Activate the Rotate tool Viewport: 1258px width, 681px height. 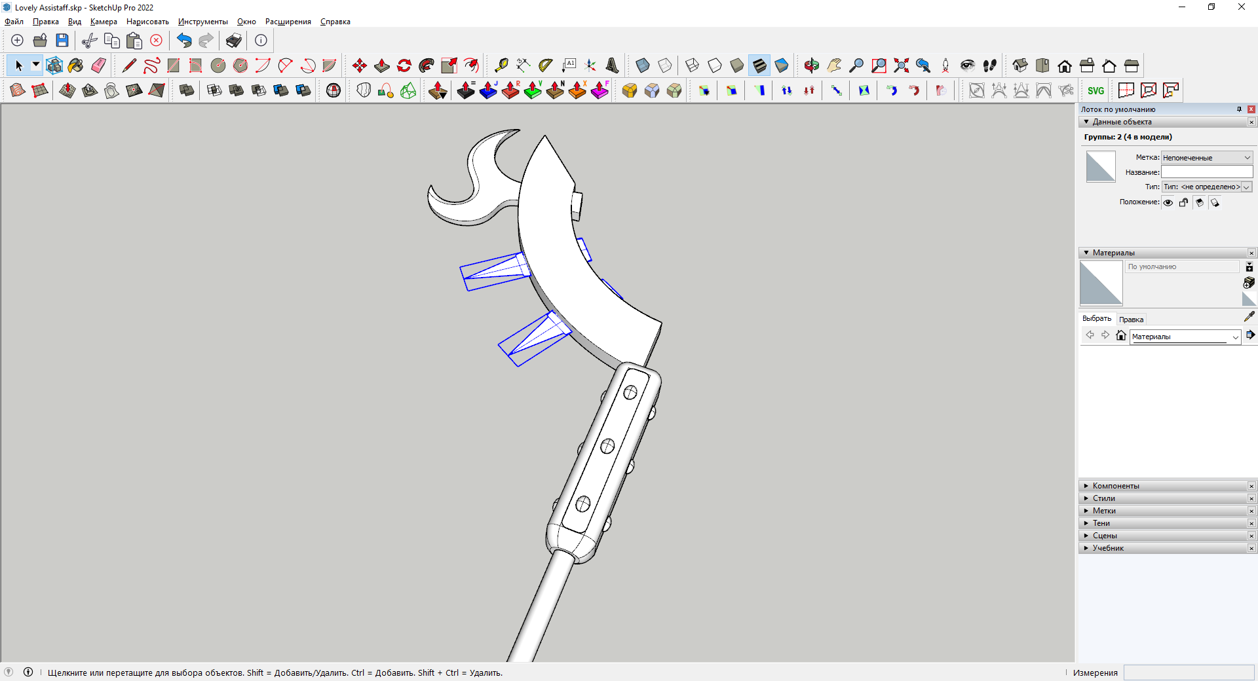pos(404,65)
